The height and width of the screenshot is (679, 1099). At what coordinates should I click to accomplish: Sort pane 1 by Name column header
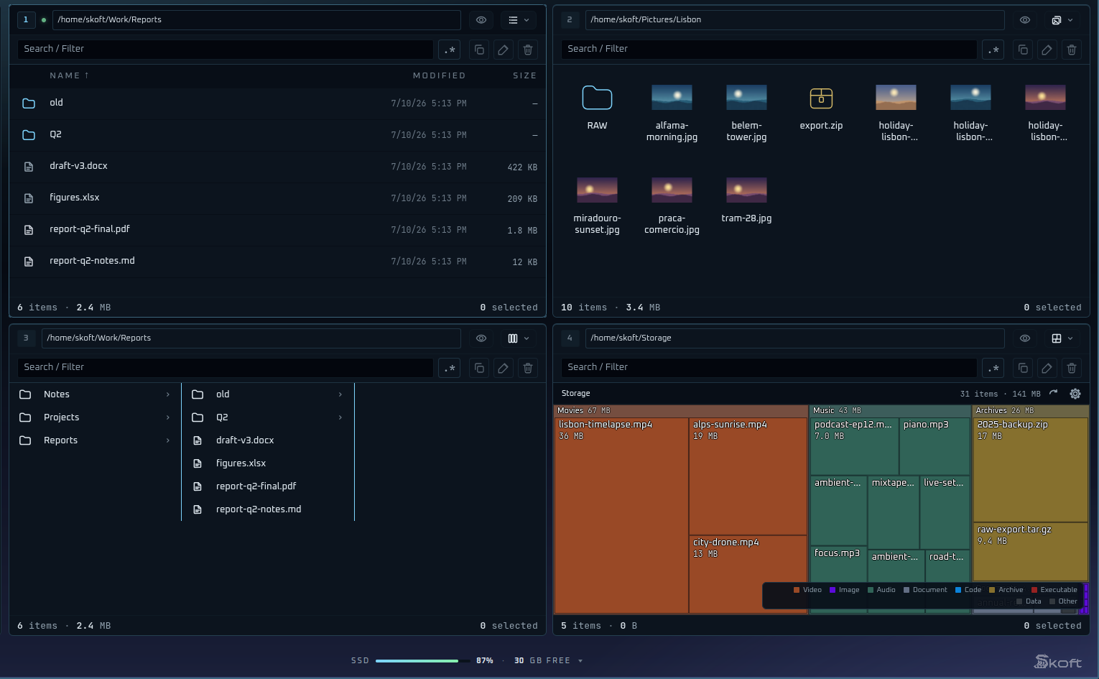(x=69, y=75)
